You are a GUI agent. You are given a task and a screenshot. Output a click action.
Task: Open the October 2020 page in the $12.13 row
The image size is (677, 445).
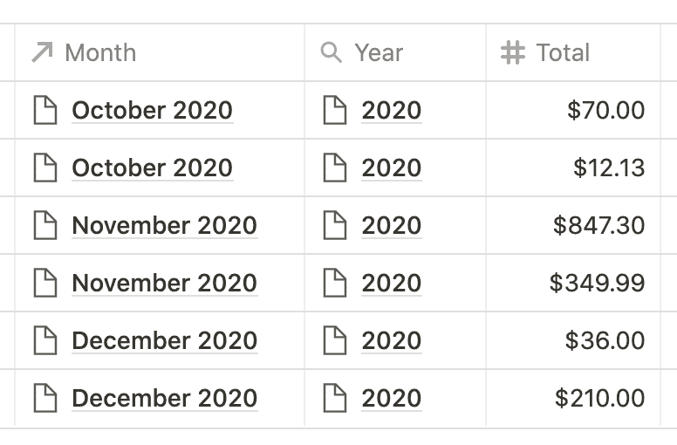click(153, 168)
